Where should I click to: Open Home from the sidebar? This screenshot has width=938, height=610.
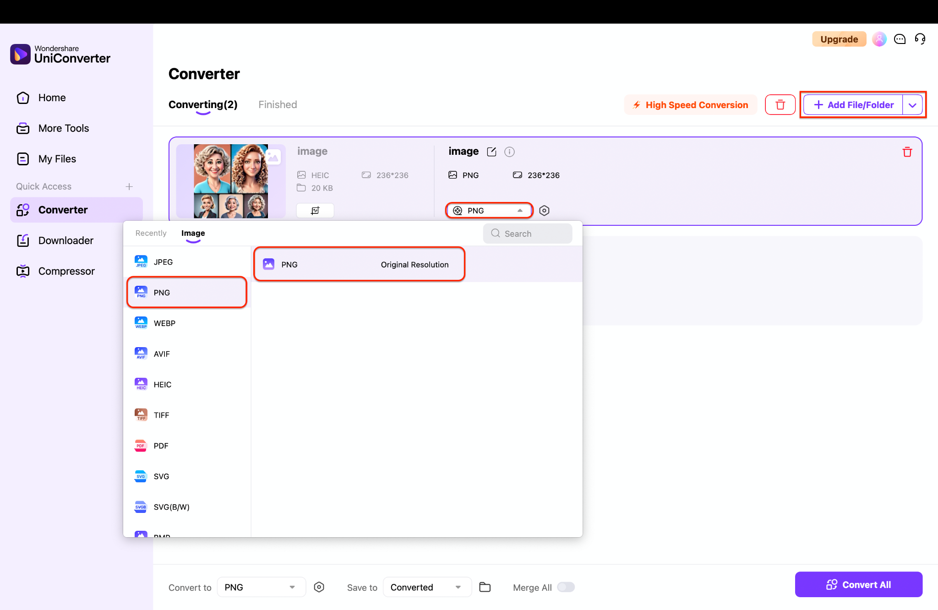tap(51, 98)
